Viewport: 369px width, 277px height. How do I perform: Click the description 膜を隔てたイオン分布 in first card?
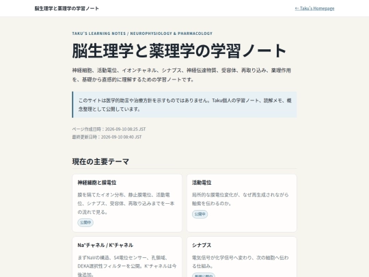pos(127,203)
